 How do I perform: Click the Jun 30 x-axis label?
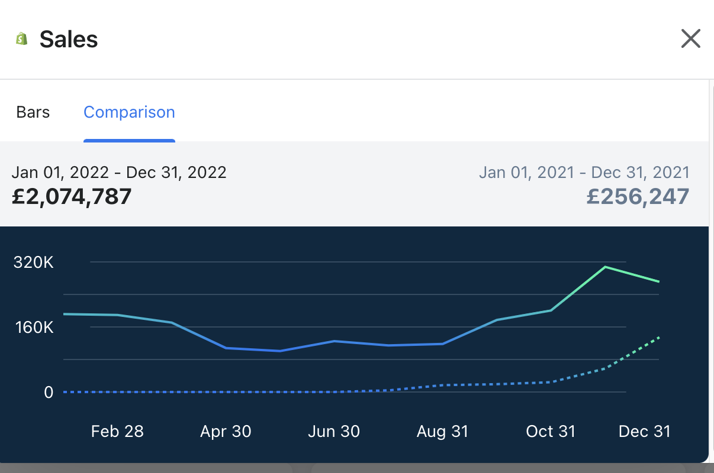(334, 432)
